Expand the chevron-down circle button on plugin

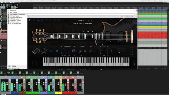tap(46, 49)
